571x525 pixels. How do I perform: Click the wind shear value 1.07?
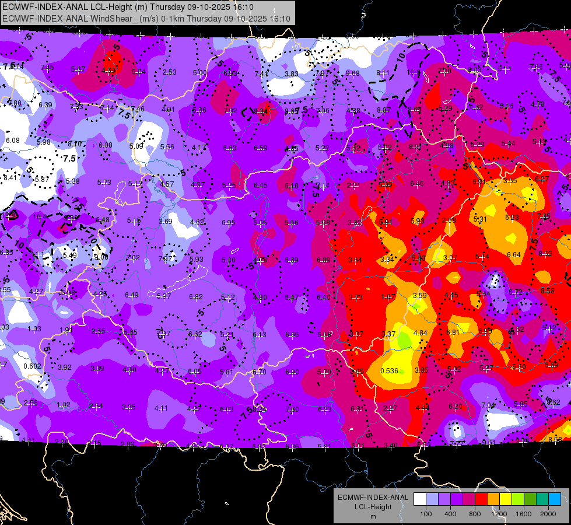pos(388,297)
